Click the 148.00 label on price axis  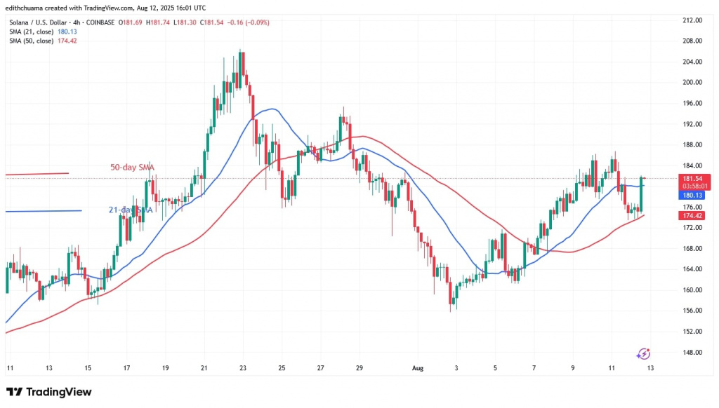693,353
